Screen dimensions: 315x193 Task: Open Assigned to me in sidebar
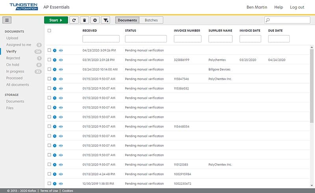click(19, 45)
